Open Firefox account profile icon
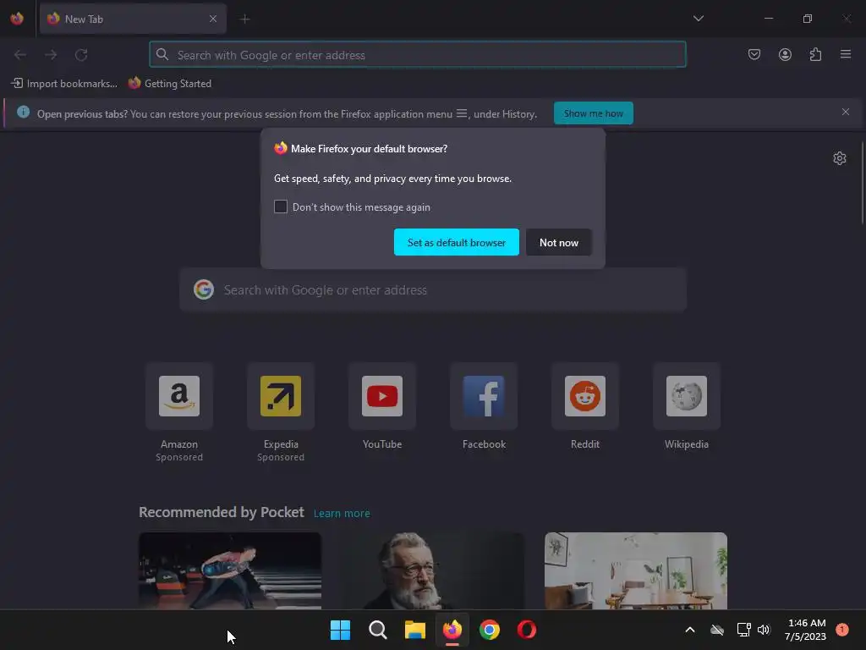The width and height of the screenshot is (866, 650). (x=785, y=54)
